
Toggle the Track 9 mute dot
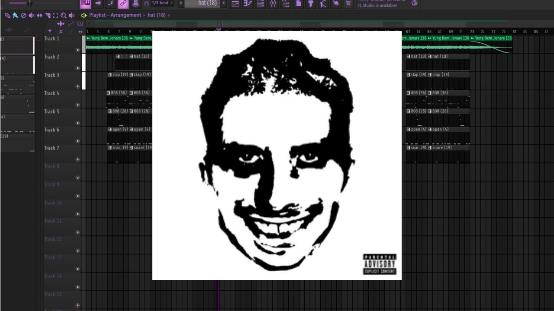click(78, 196)
